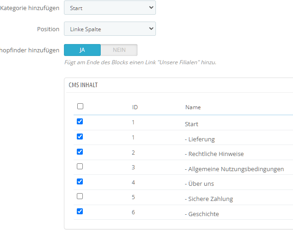
Task: Uncheck the Über uns checkbox
Action: [x=80, y=181]
